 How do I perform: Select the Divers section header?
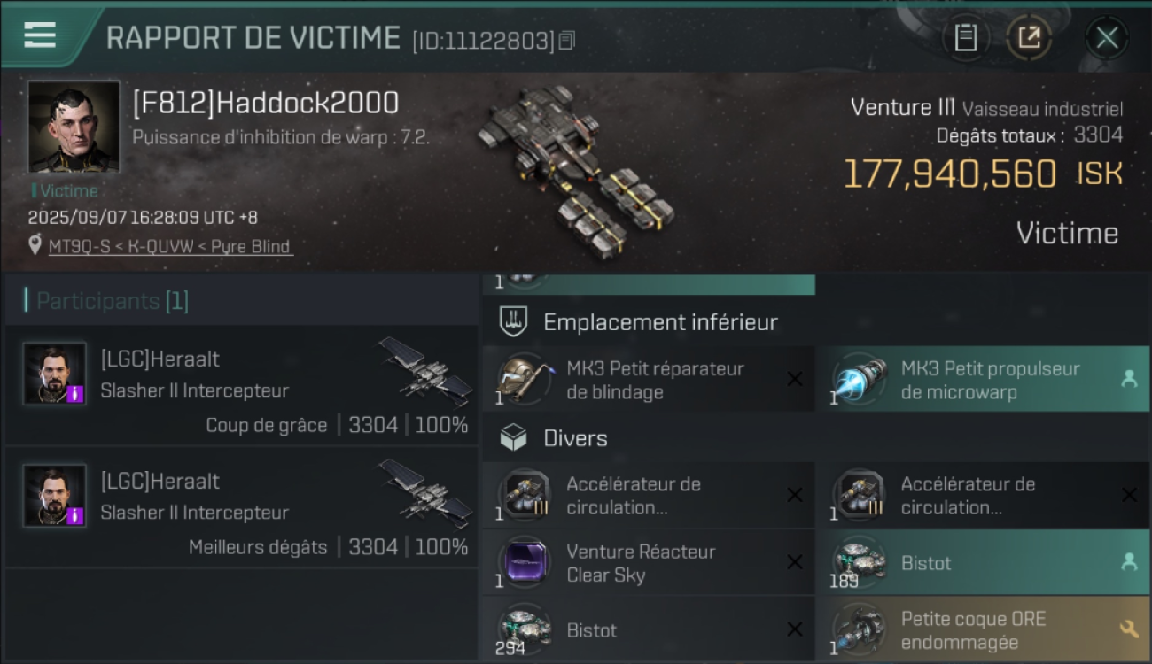(575, 438)
